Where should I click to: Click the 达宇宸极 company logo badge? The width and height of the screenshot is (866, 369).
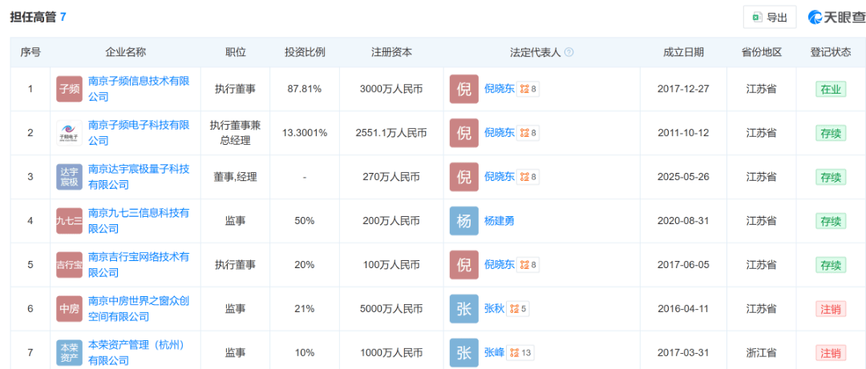coord(69,177)
